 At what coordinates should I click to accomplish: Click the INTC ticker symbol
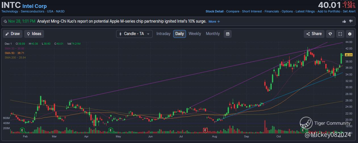tap(11, 5)
